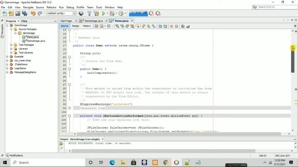The image size is (298, 167).
Task: Click the New File toolbar icon
Action: point(5,13)
